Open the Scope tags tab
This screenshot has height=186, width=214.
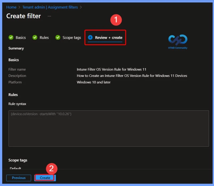(x=71, y=37)
